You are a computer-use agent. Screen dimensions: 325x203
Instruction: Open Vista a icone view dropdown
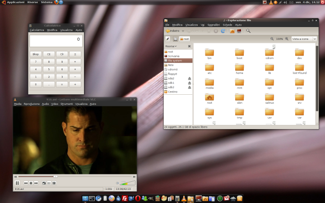coord(304,39)
